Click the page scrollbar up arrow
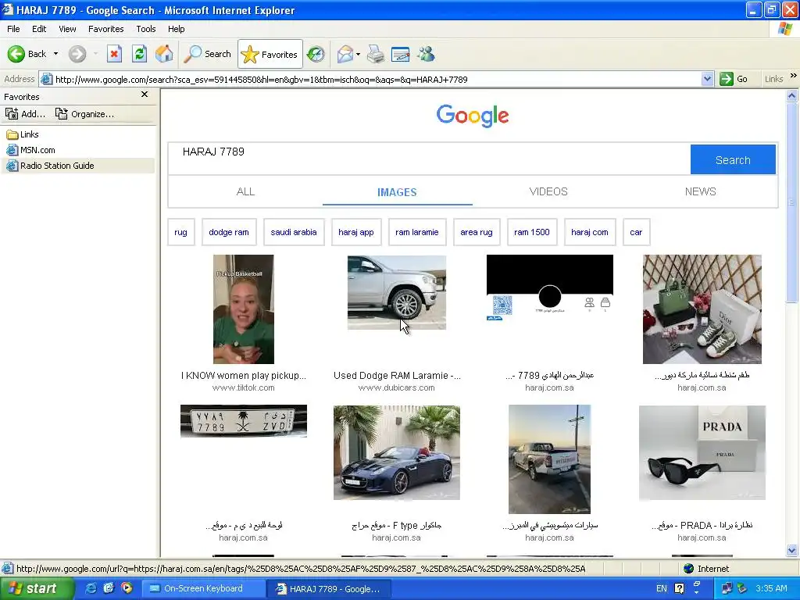The image size is (800, 600). 792,95
